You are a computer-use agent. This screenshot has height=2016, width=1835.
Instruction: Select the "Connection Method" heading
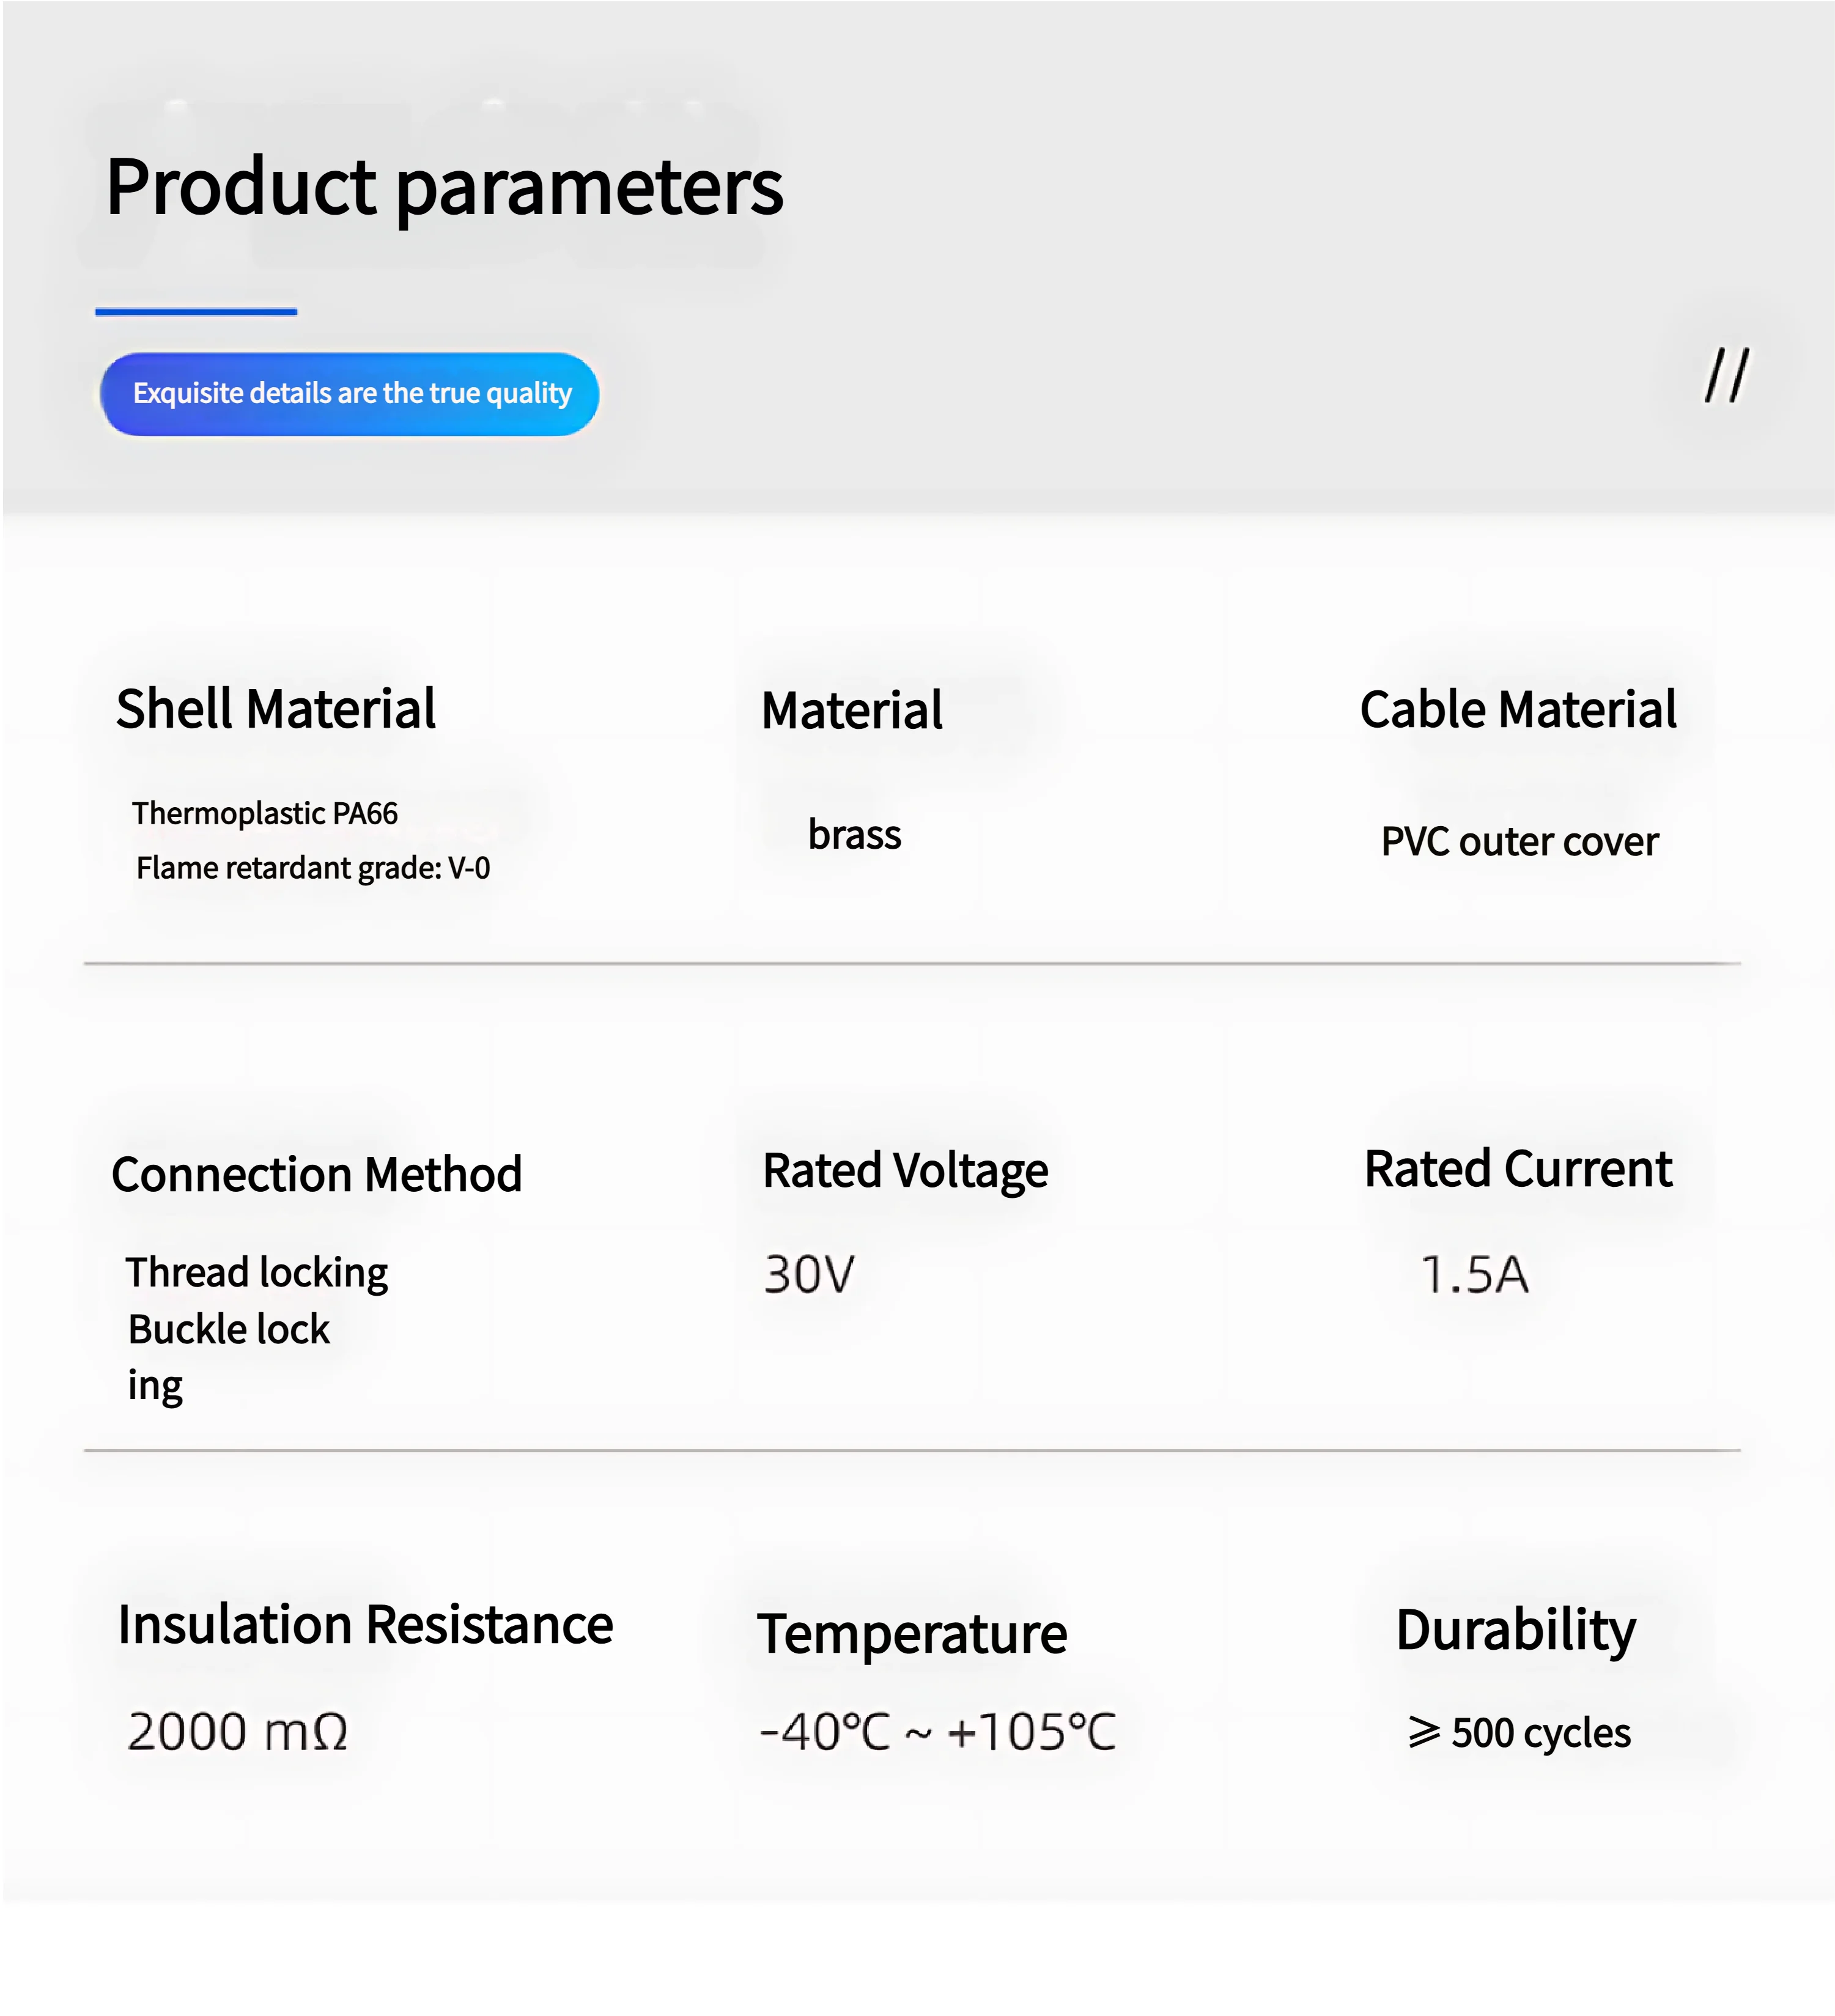317,1174
